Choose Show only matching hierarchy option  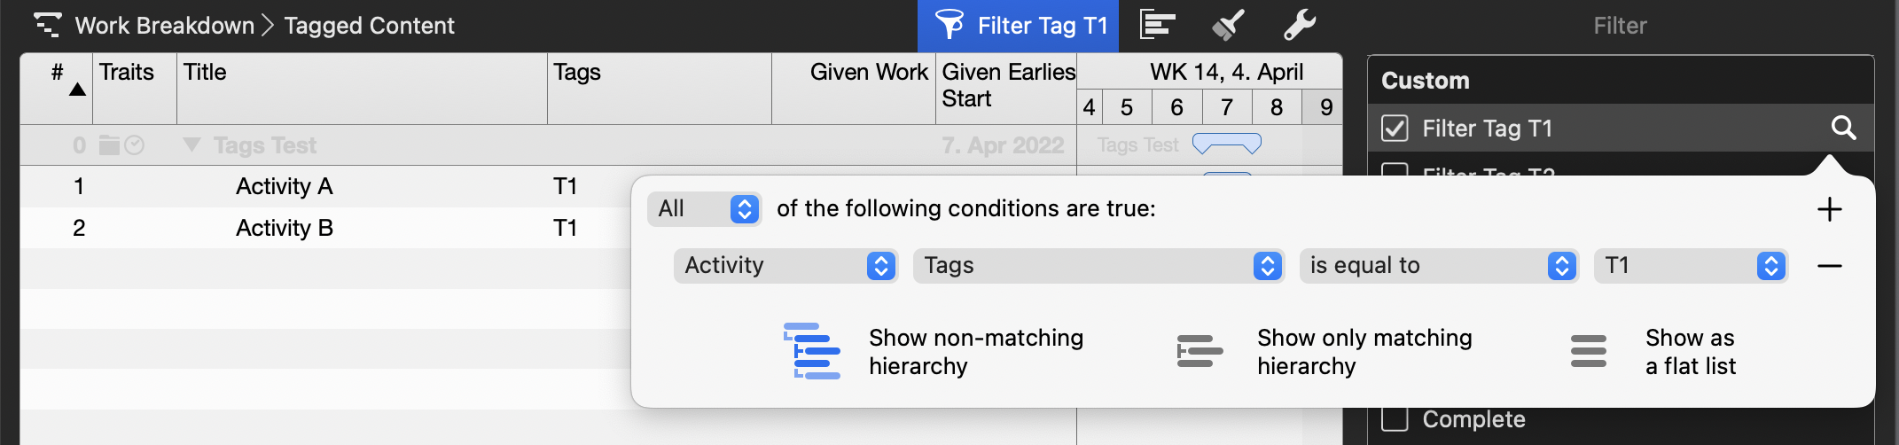click(1325, 352)
